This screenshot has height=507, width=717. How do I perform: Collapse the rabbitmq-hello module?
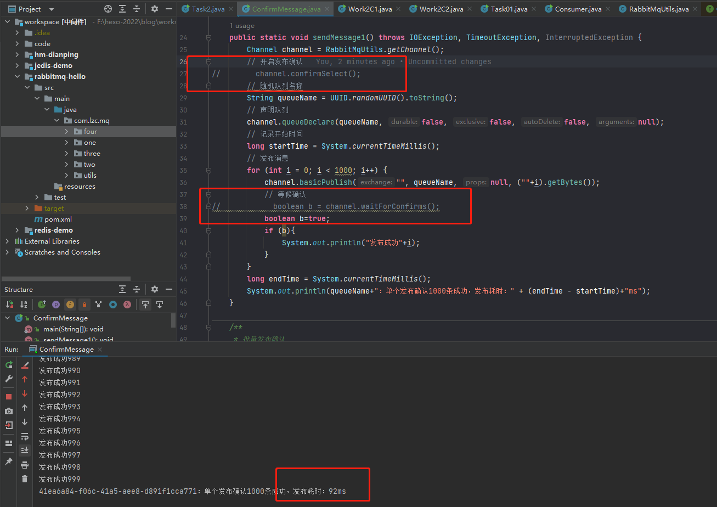tap(18, 77)
